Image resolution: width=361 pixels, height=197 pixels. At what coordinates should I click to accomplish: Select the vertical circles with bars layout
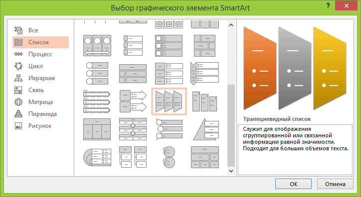click(97, 74)
